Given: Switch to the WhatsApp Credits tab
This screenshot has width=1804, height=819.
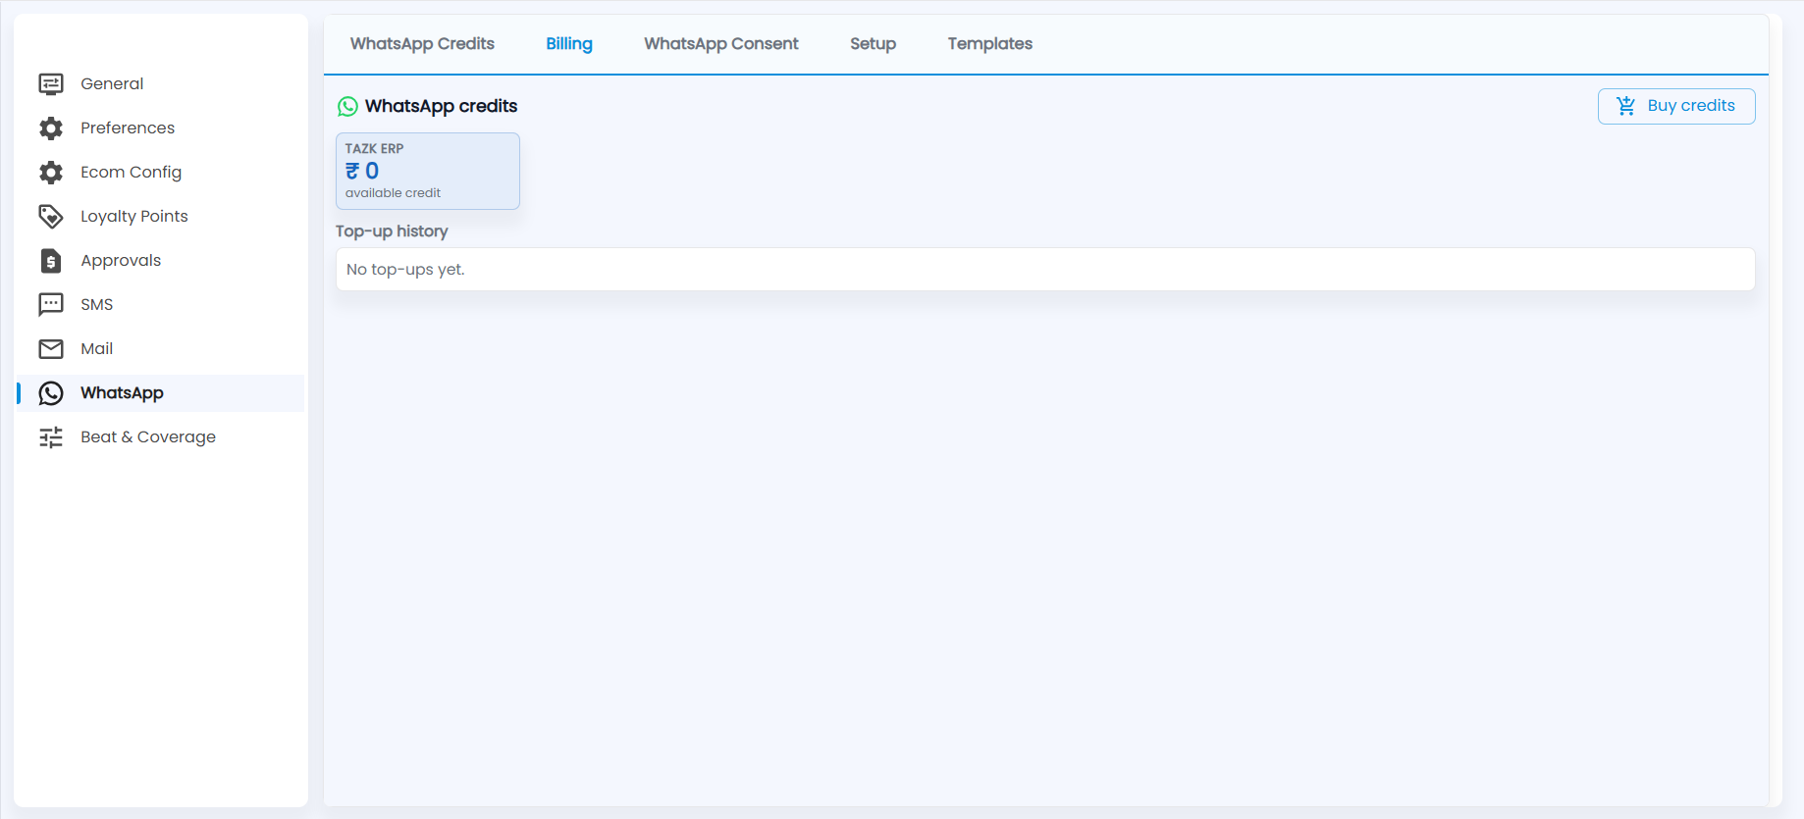Looking at the screenshot, I should 422,43.
